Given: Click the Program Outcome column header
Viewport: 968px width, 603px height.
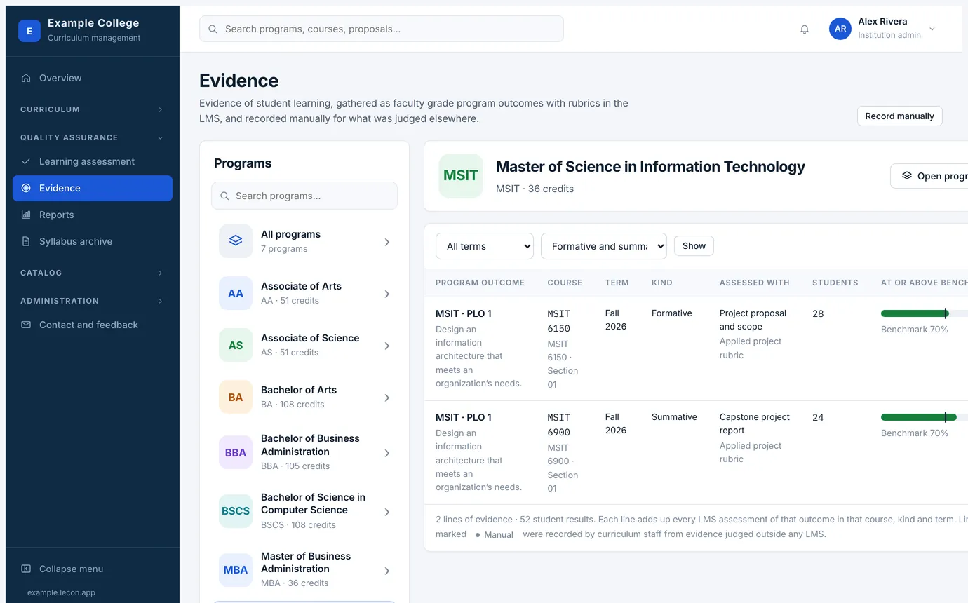Looking at the screenshot, I should pyautogui.click(x=480, y=283).
